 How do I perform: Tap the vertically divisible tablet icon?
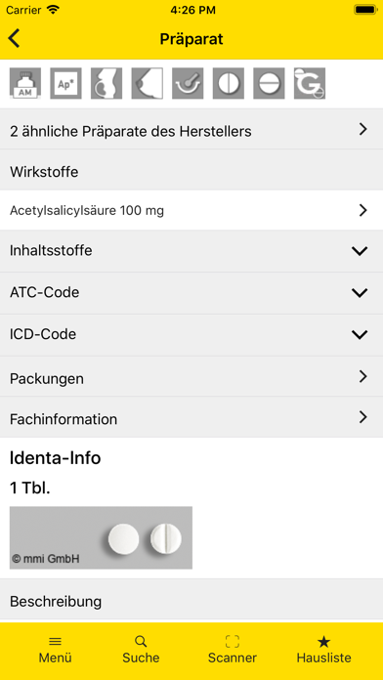(229, 83)
